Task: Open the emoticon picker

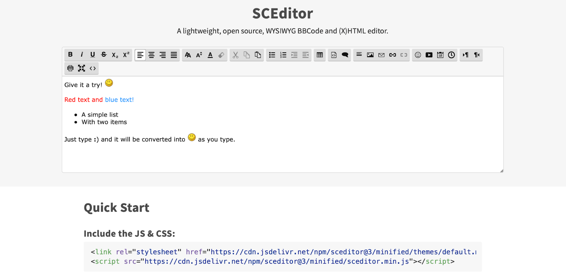Action: (418, 55)
